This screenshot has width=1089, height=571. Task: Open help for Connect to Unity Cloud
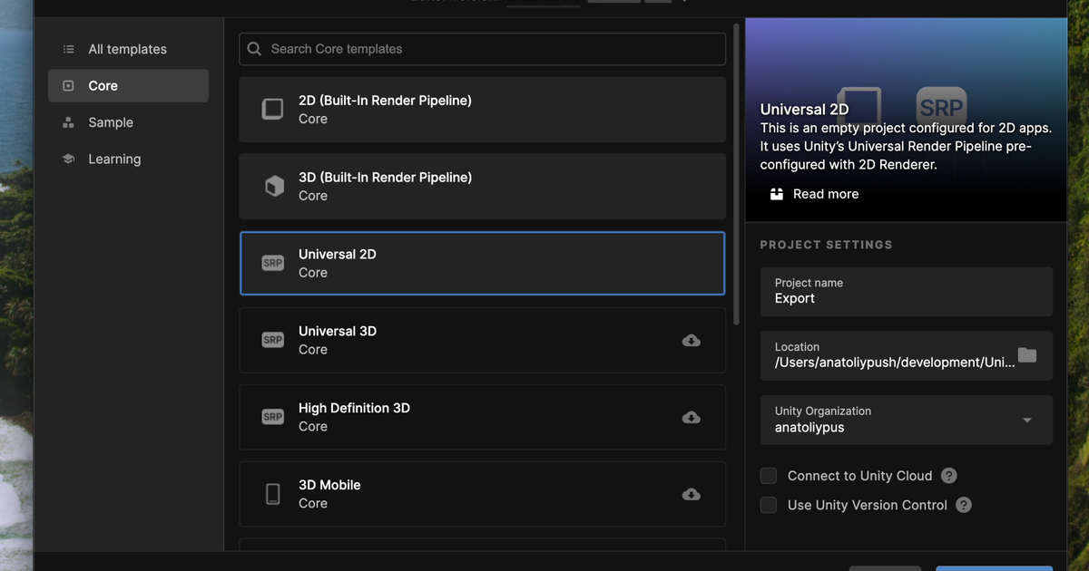(949, 476)
